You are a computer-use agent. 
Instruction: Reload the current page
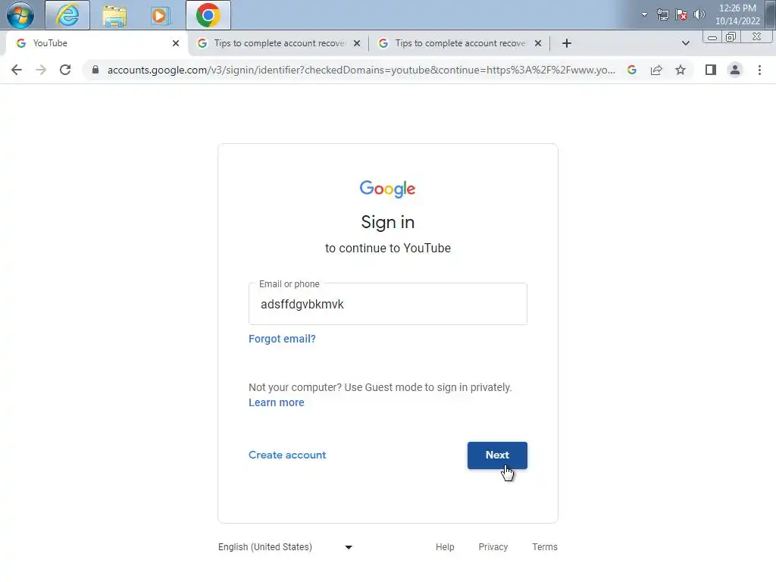tap(65, 70)
